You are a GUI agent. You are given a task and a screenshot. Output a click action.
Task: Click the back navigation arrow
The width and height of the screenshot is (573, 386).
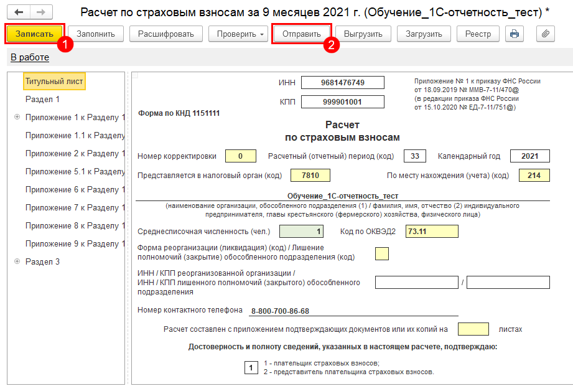[x=19, y=12]
